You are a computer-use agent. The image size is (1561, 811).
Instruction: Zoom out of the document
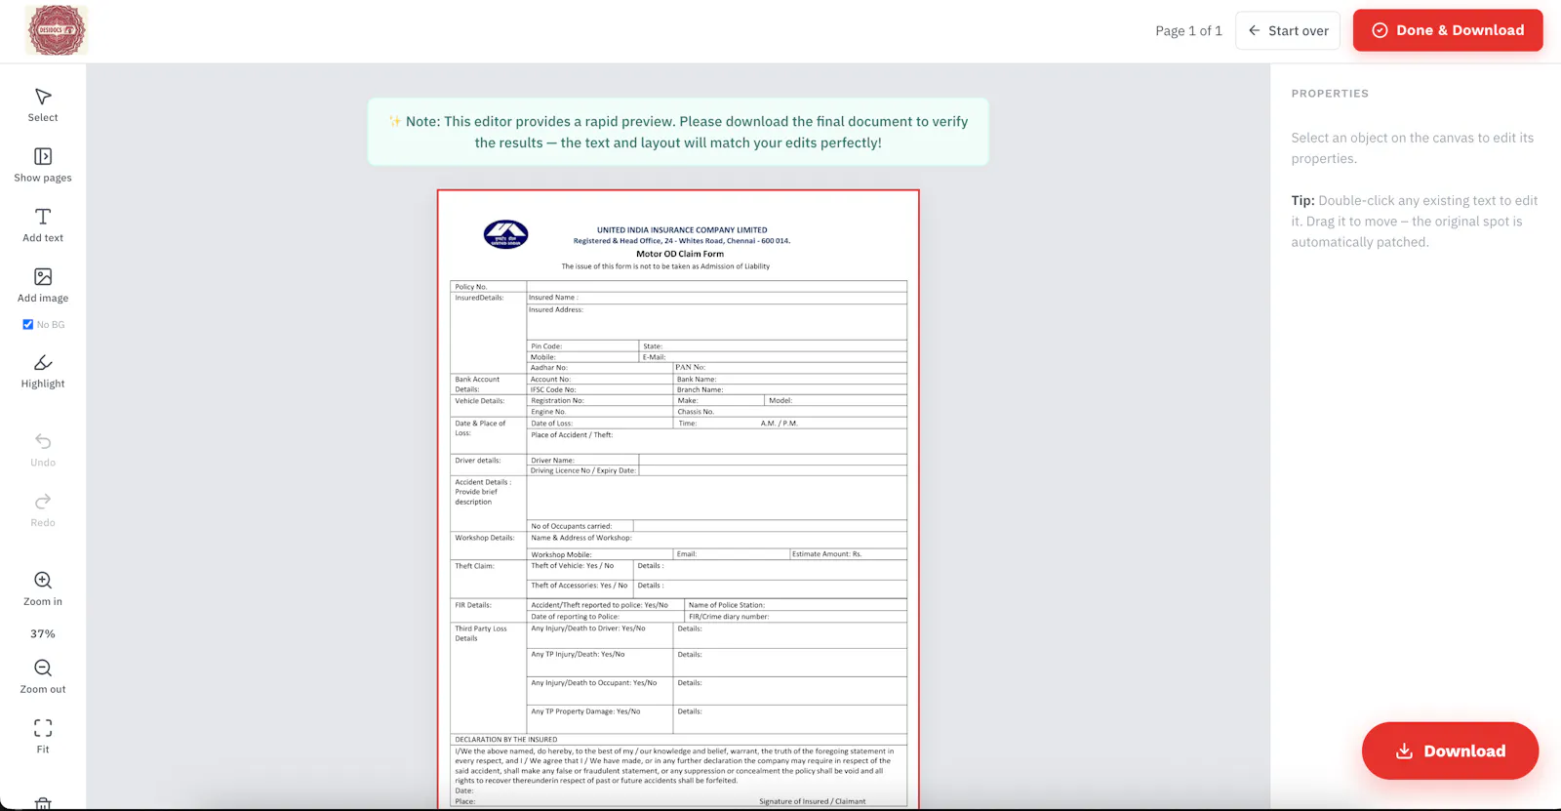43,676
